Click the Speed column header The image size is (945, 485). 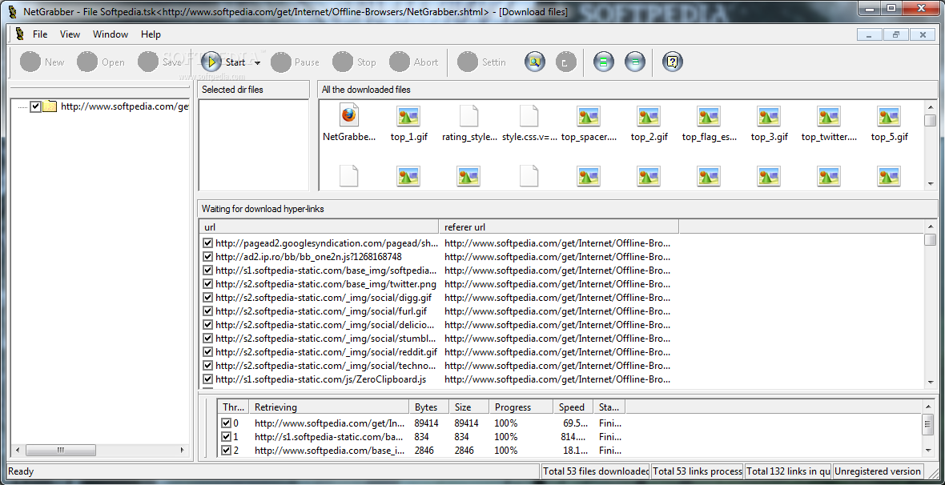pos(573,407)
